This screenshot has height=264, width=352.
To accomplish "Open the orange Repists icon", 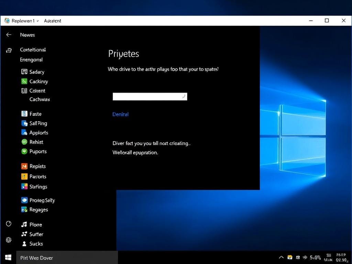I will 24,166.
